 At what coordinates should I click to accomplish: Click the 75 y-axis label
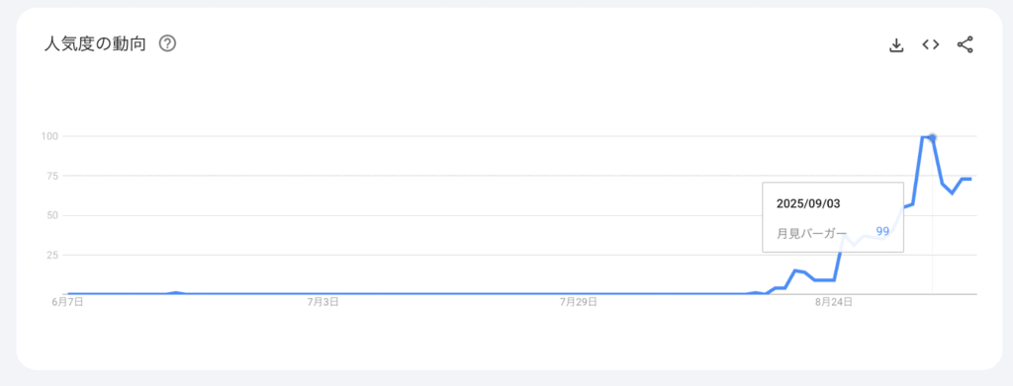[x=53, y=176]
